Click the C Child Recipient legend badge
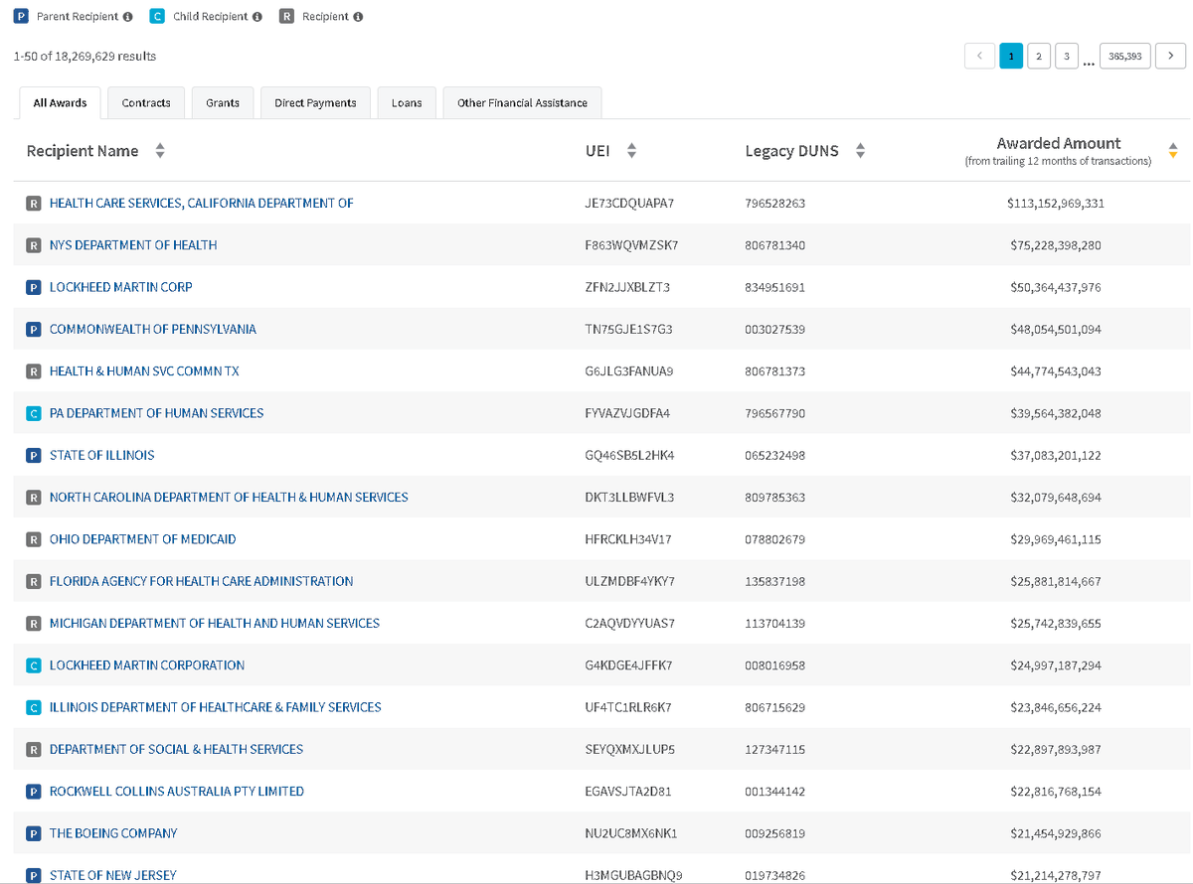The height and width of the screenshot is (884, 1193). (157, 17)
